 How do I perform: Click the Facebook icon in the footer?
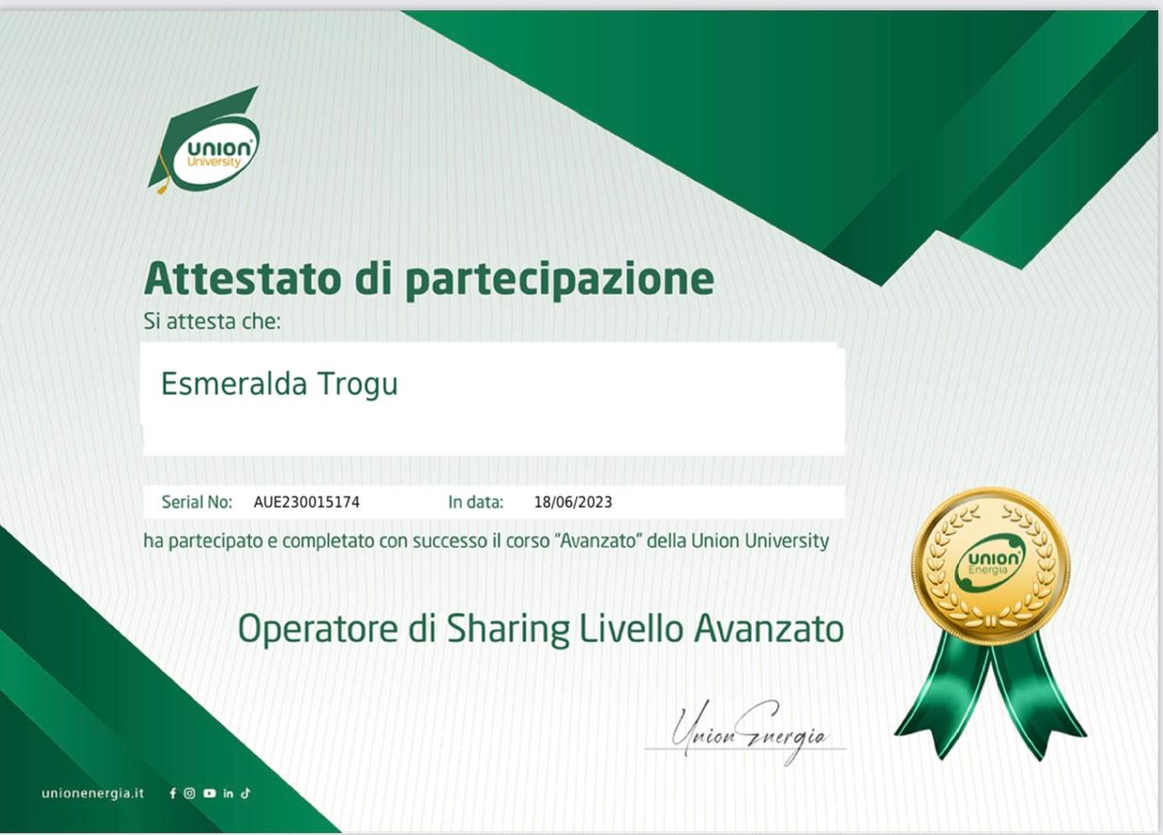click(172, 793)
